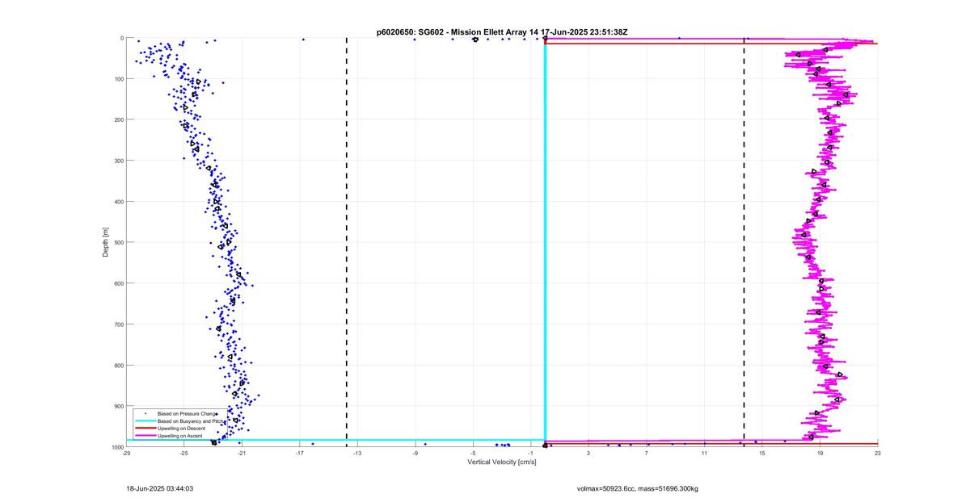The width and height of the screenshot is (970, 502).
Task: Click the depth axis tick label '100'
Action: point(118,79)
